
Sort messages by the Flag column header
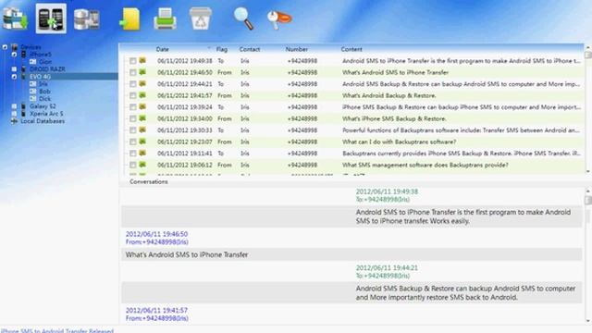pyautogui.click(x=222, y=49)
